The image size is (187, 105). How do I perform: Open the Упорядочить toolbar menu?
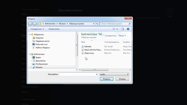point(37,29)
